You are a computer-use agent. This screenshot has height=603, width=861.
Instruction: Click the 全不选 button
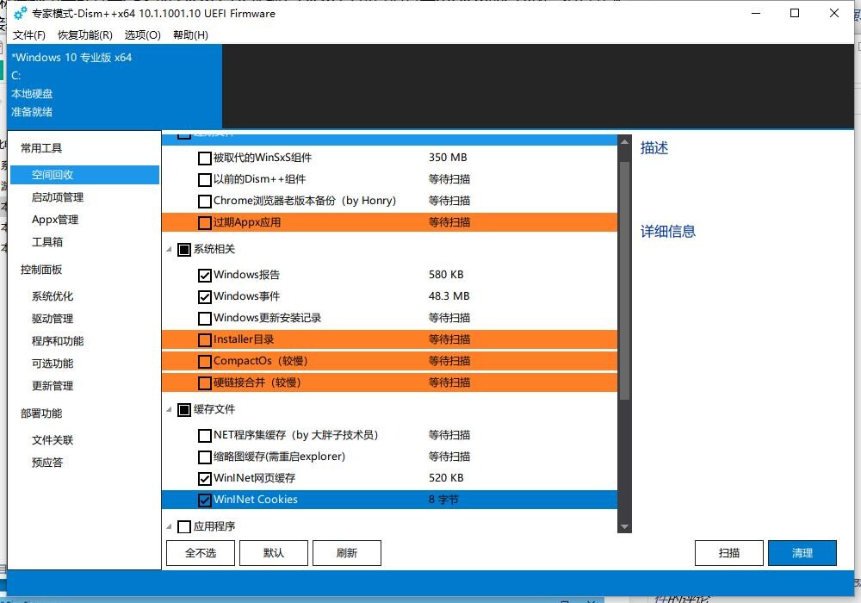(200, 553)
